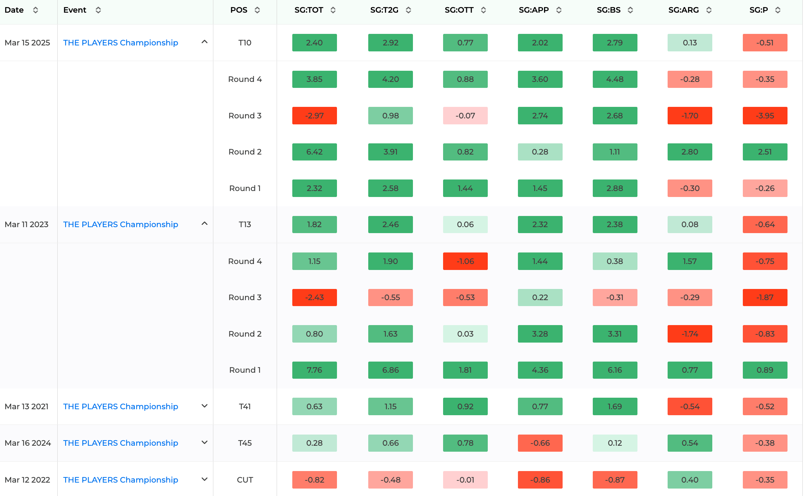Collapse the Mar 15 2025 PLAYERS Championship rounds
Screen dimensions: 805x496
pos(204,42)
